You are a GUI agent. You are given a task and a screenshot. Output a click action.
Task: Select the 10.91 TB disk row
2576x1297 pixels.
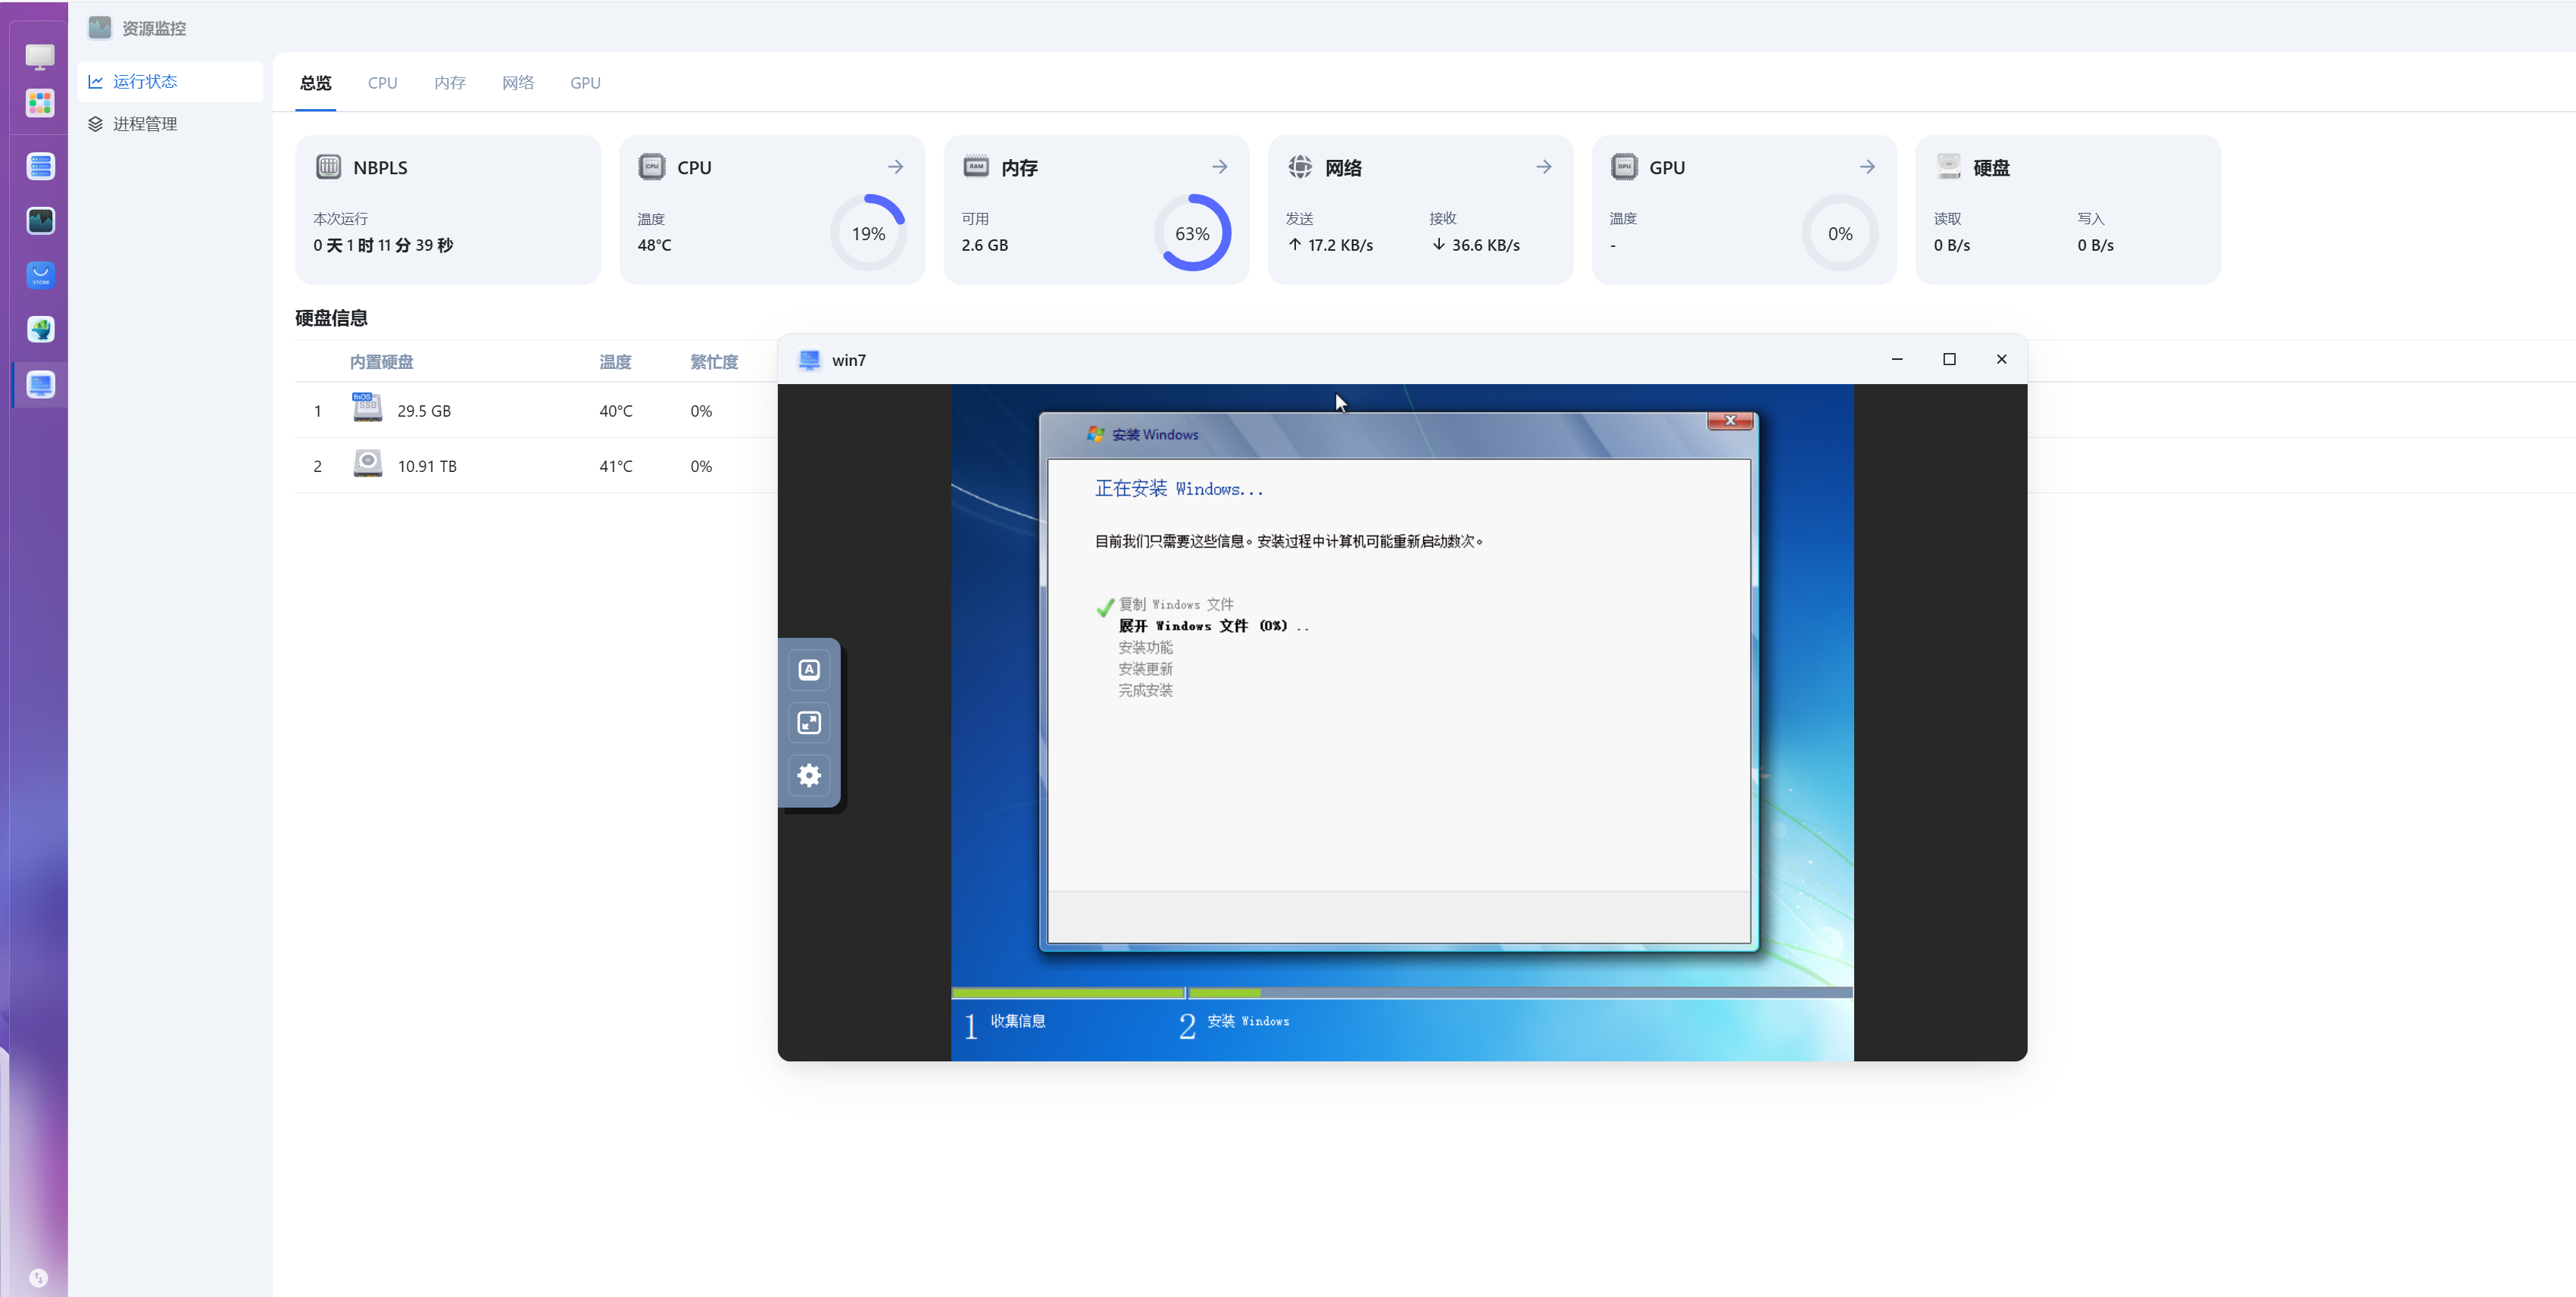point(536,466)
